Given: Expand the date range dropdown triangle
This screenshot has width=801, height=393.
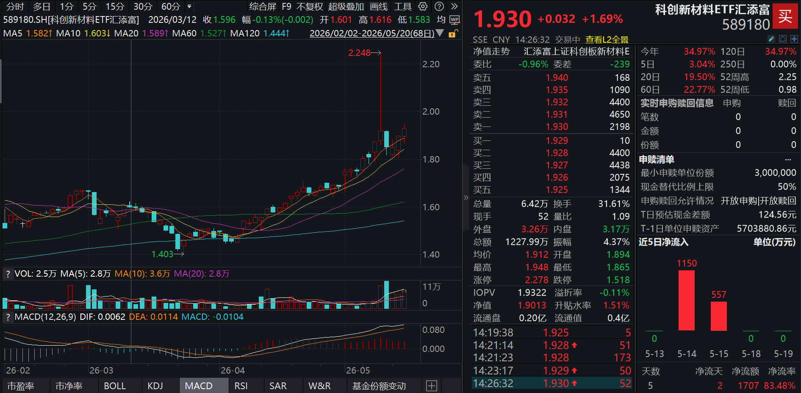Looking at the screenshot, I should tap(440, 33).
